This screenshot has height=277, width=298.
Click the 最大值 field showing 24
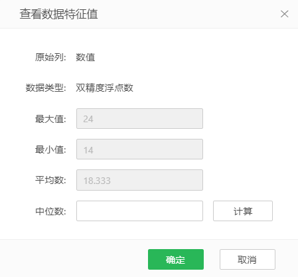point(139,118)
